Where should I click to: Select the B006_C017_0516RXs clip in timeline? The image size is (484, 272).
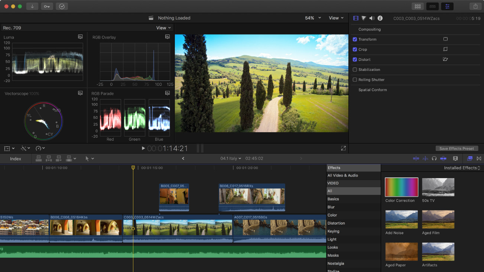[252, 197]
